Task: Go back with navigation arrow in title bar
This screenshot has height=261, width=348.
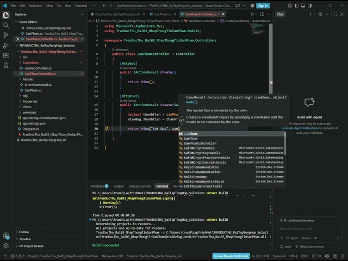Action: click(x=104, y=6)
